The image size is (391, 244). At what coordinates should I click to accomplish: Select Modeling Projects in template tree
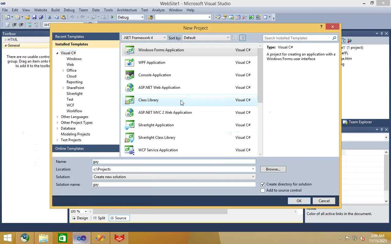coord(75,134)
